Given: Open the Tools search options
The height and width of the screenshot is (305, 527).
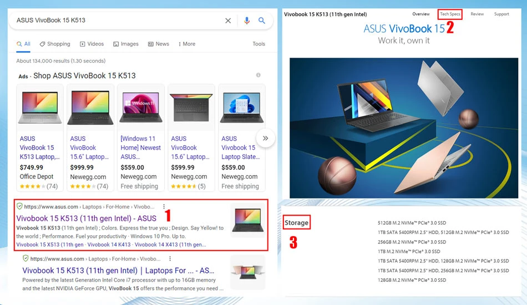Looking at the screenshot, I should coord(259,44).
